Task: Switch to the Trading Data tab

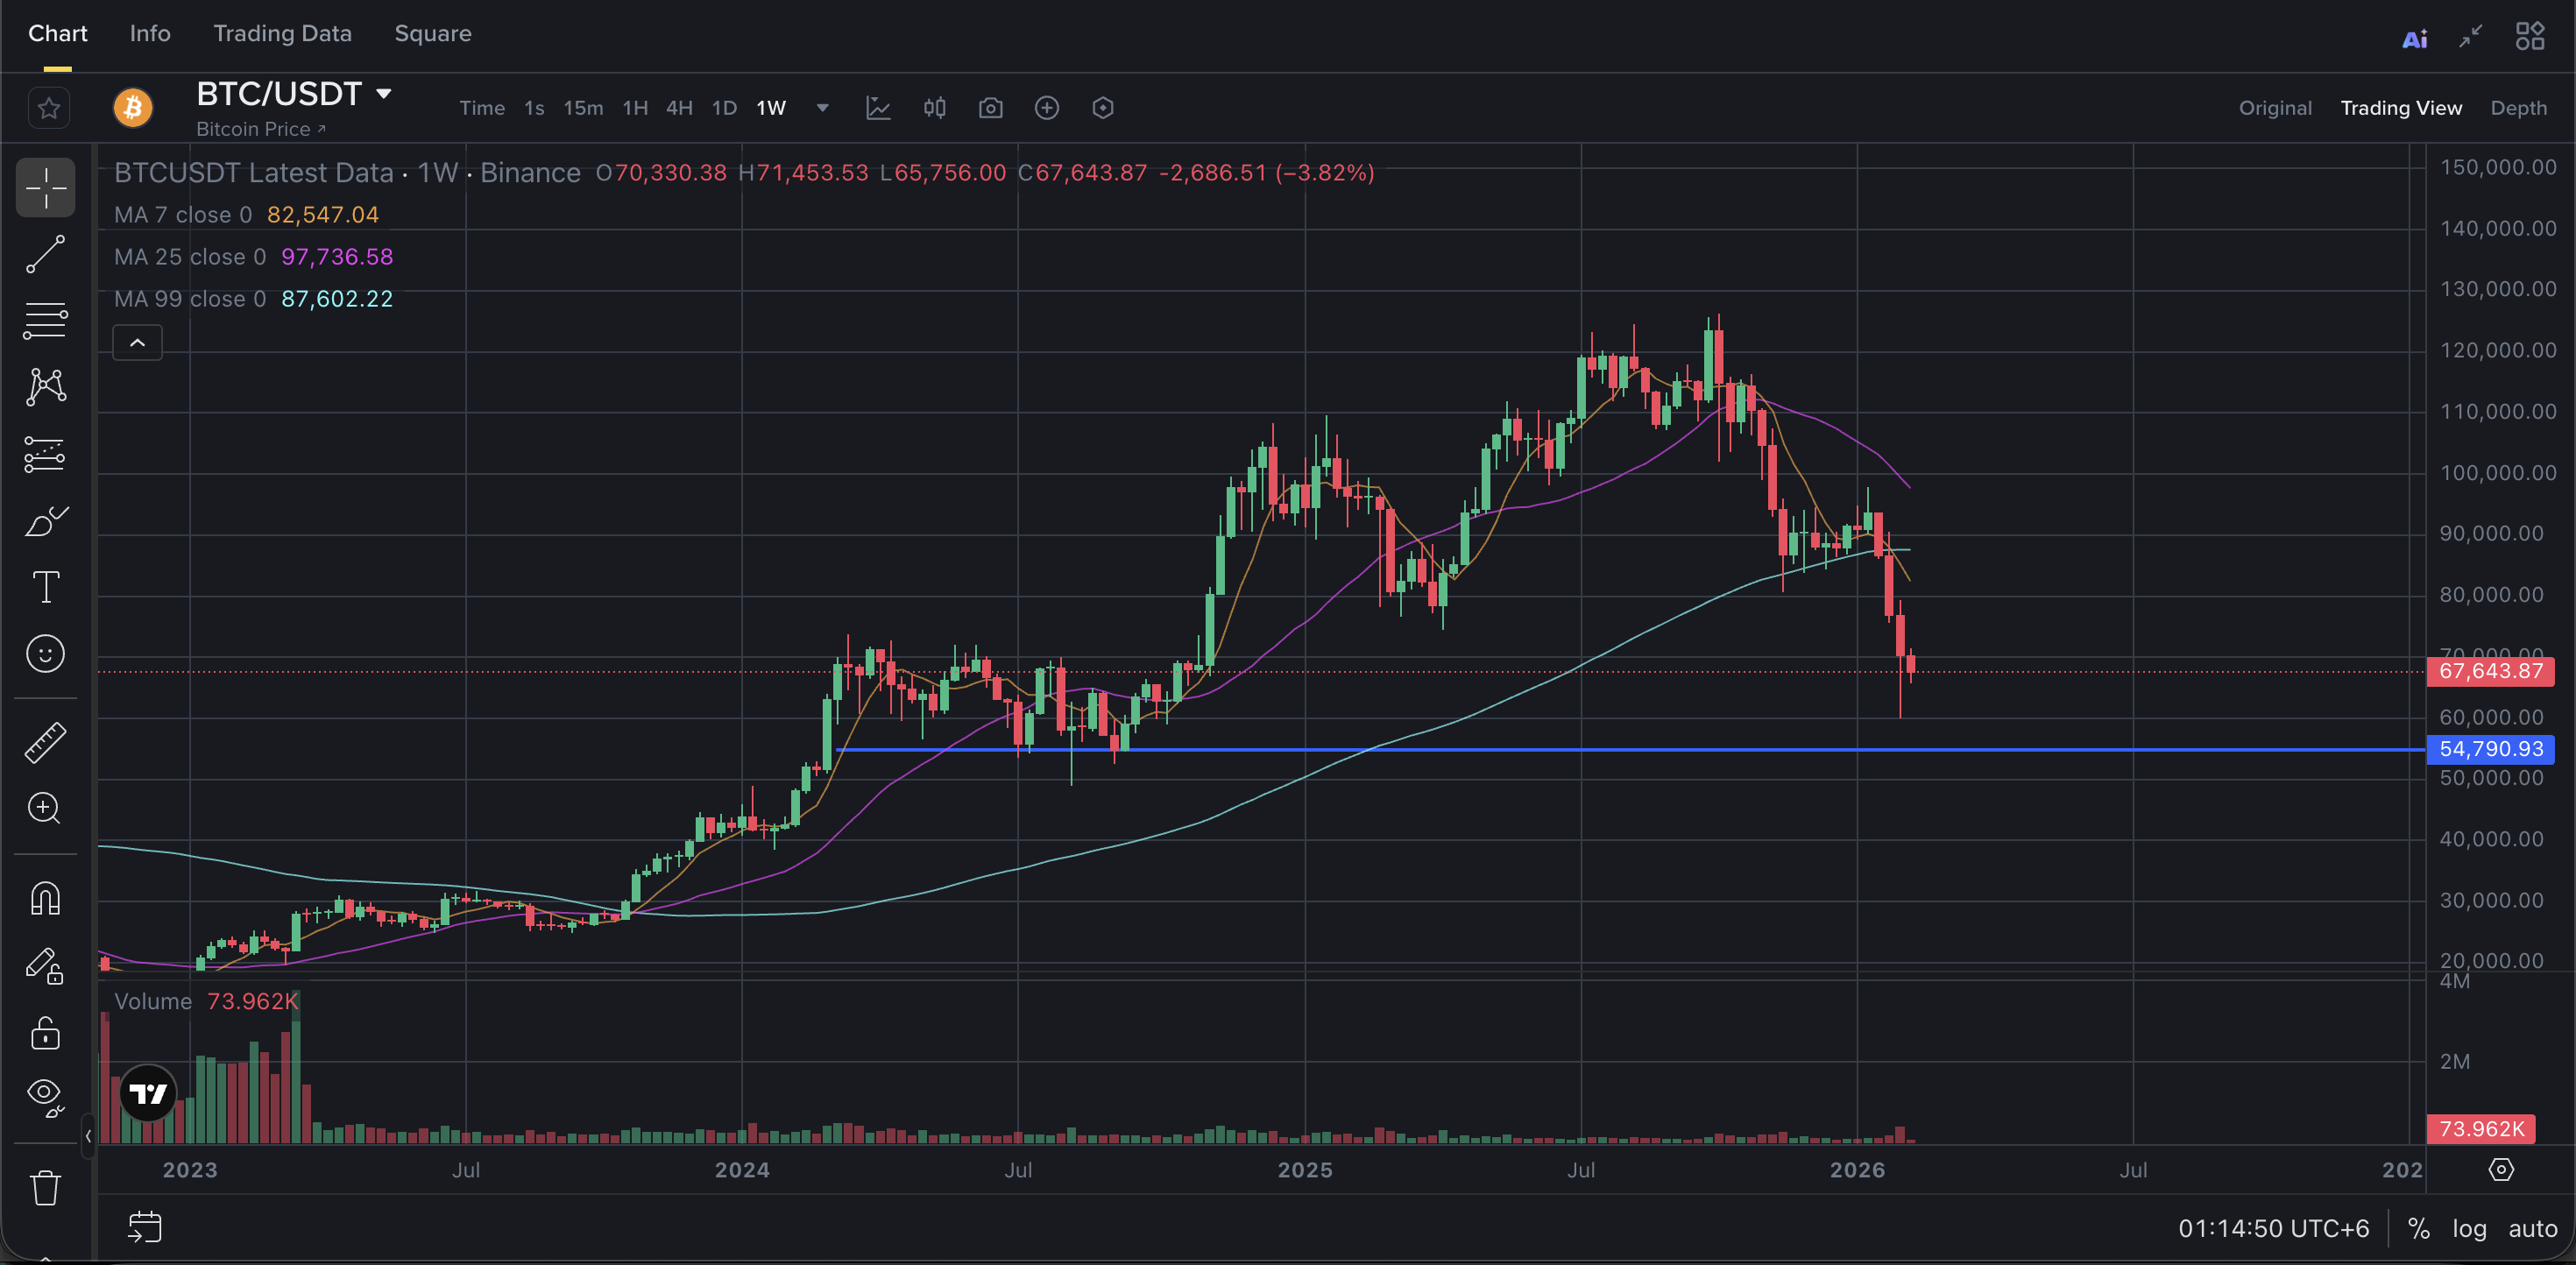Action: pyautogui.click(x=282, y=34)
